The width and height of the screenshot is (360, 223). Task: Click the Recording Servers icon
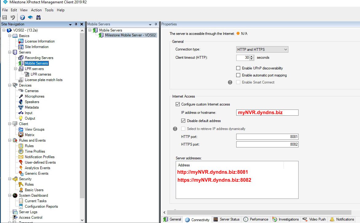pos(21,58)
